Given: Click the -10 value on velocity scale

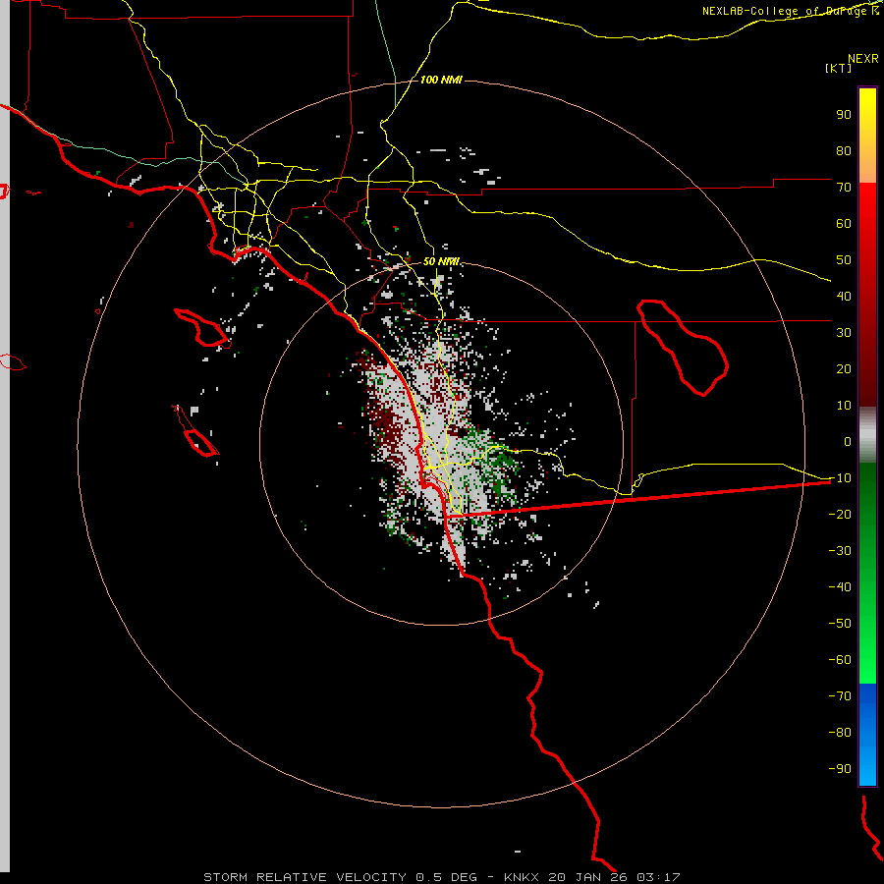Looking at the screenshot, I should [840, 478].
